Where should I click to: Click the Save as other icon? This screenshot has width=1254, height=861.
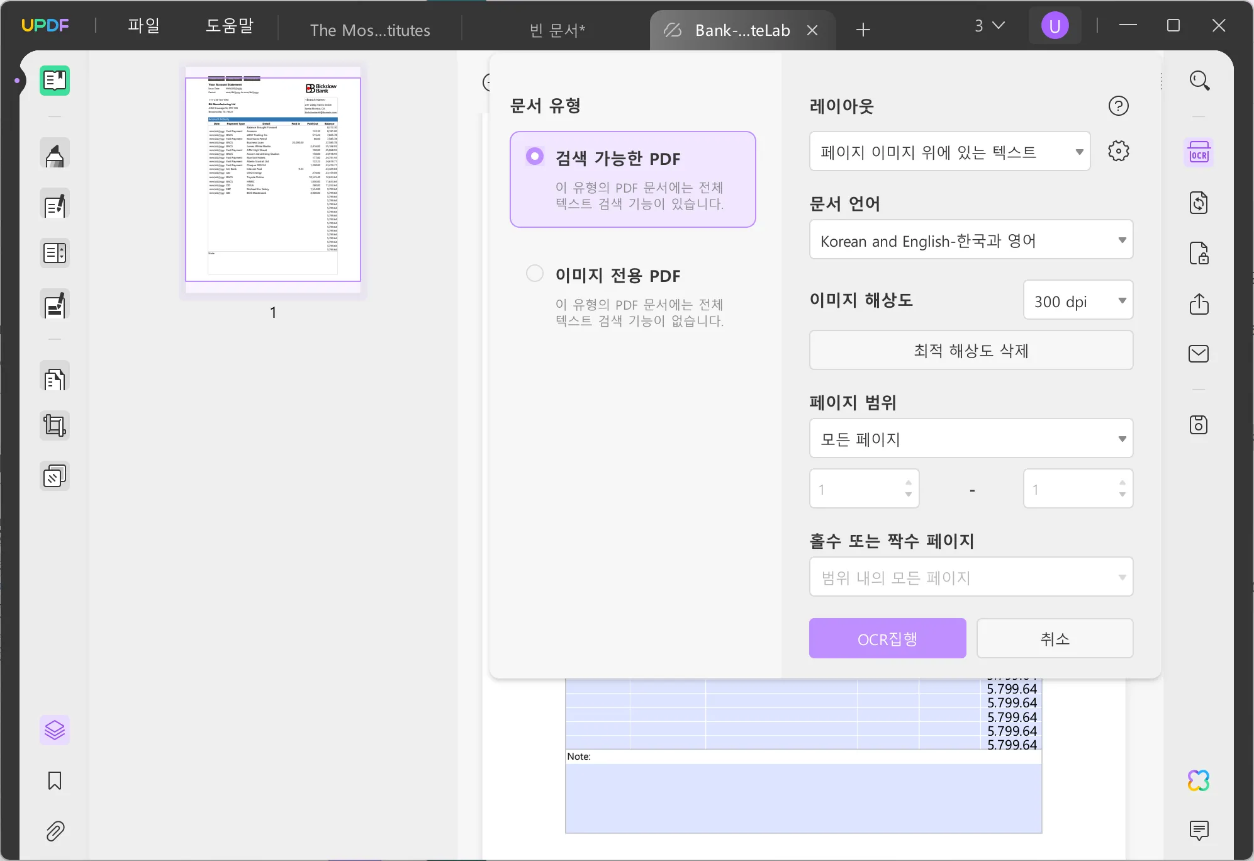point(1199,425)
